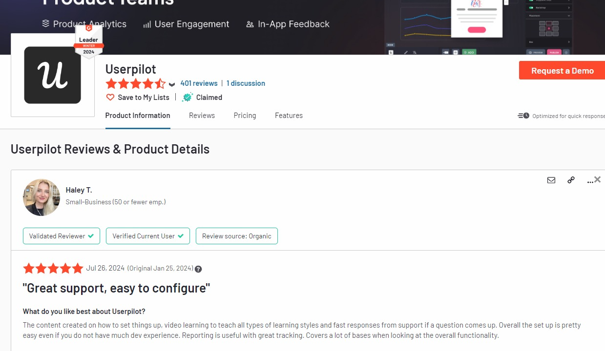The image size is (605, 351).
Task: Select the Features tab
Action: tap(289, 116)
